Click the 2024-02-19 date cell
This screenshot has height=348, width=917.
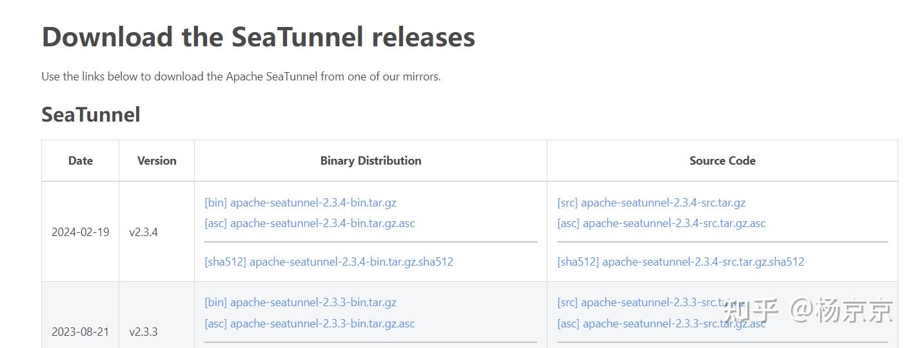[x=81, y=232]
